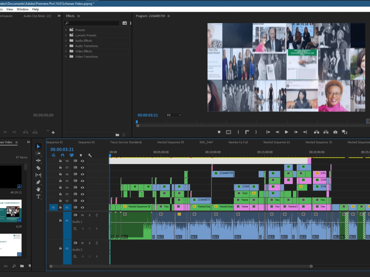Select the Slip tool
This screenshot has width=370, height=277.
38,175
